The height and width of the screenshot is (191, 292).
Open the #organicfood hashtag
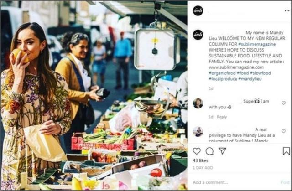pyautogui.click(x=222, y=73)
